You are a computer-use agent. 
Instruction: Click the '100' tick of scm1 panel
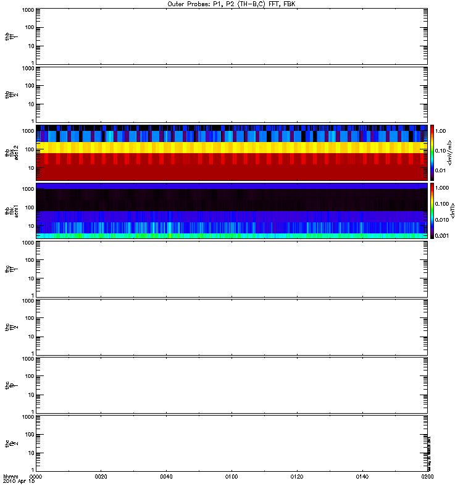point(30,207)
